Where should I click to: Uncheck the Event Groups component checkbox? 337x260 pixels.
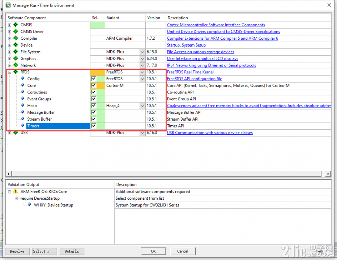[94, 99]
